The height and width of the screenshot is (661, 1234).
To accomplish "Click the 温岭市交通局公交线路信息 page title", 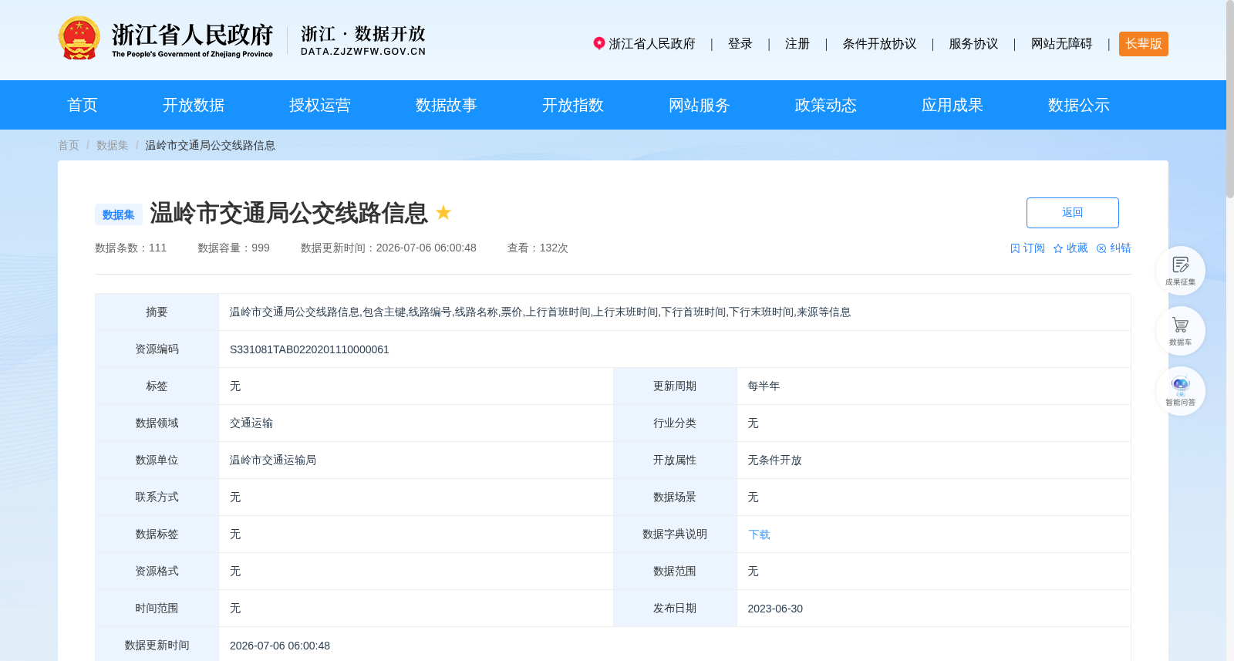I will (x=288, y=213).
